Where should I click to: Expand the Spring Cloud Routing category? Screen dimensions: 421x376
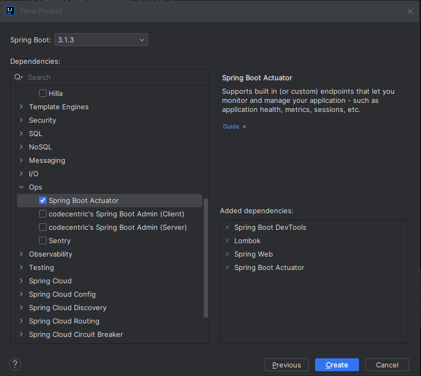(x=21, y=321)
